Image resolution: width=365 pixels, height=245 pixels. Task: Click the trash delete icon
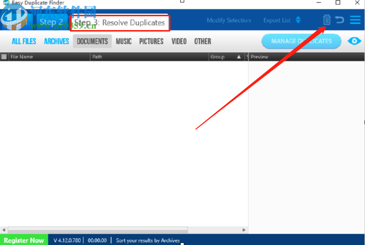(x=327, y=20)
